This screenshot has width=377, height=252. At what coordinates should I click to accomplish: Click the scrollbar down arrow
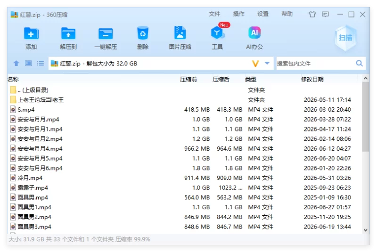[x=366, y=230]
